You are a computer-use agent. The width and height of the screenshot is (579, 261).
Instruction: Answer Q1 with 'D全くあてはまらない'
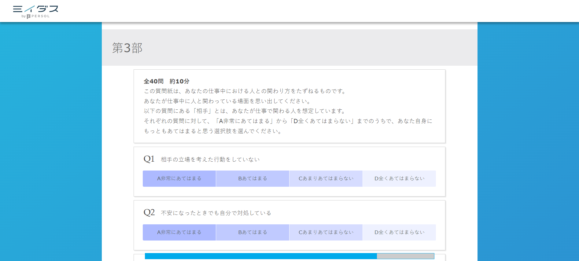coord(399,178)
